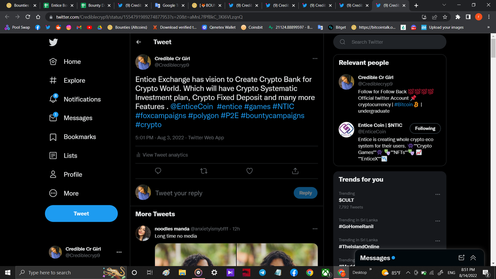Select the Explore sidebar icon
This screenshot has width=496, height=279.
tap(53, 80)
